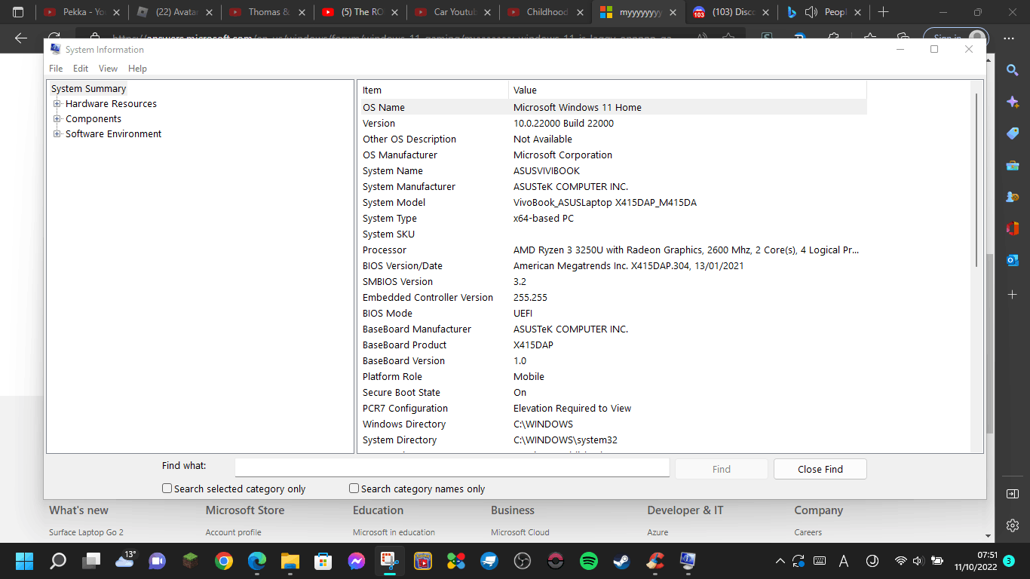
Task: Open the Outlook icon in Edge sidebar
Action: (1013, 260)
